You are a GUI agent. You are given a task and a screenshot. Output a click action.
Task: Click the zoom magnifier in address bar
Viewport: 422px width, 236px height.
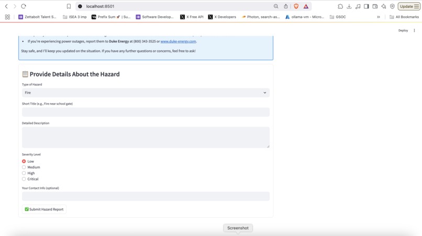coord(276,6)
